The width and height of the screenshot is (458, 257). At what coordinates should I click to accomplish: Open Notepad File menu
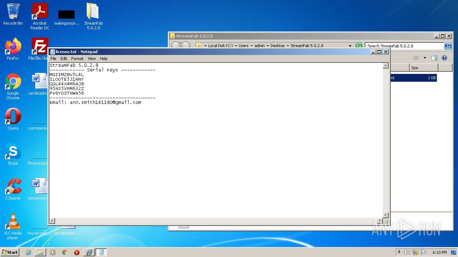click(x=53, y=59)
